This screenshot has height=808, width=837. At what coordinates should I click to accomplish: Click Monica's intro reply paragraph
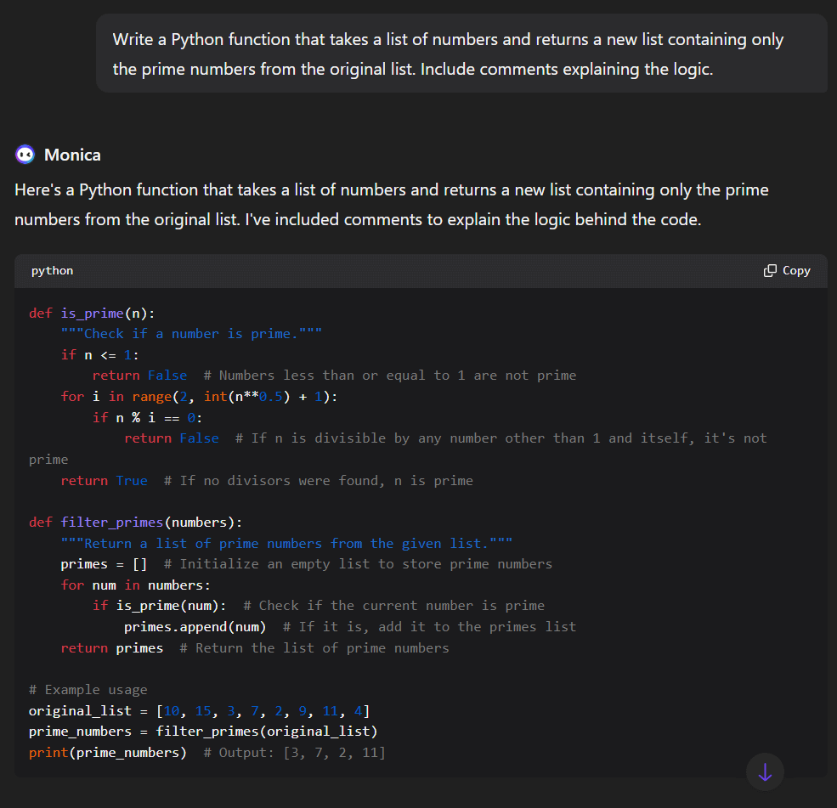click(392, 205)
